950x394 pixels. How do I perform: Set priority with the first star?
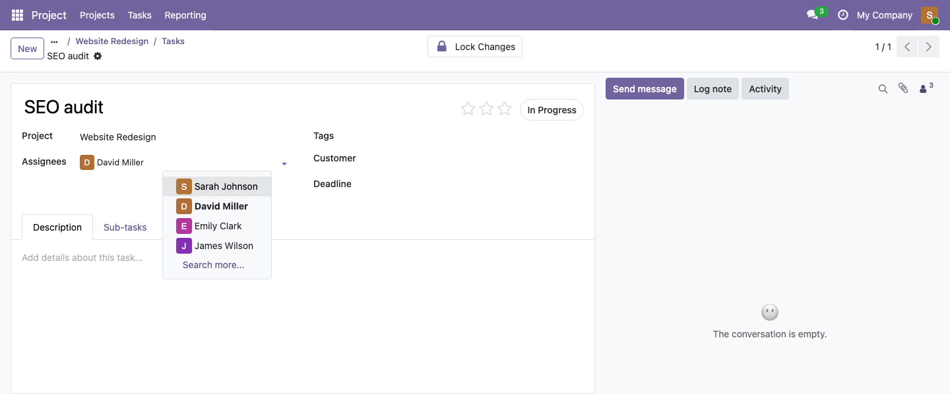468,109
